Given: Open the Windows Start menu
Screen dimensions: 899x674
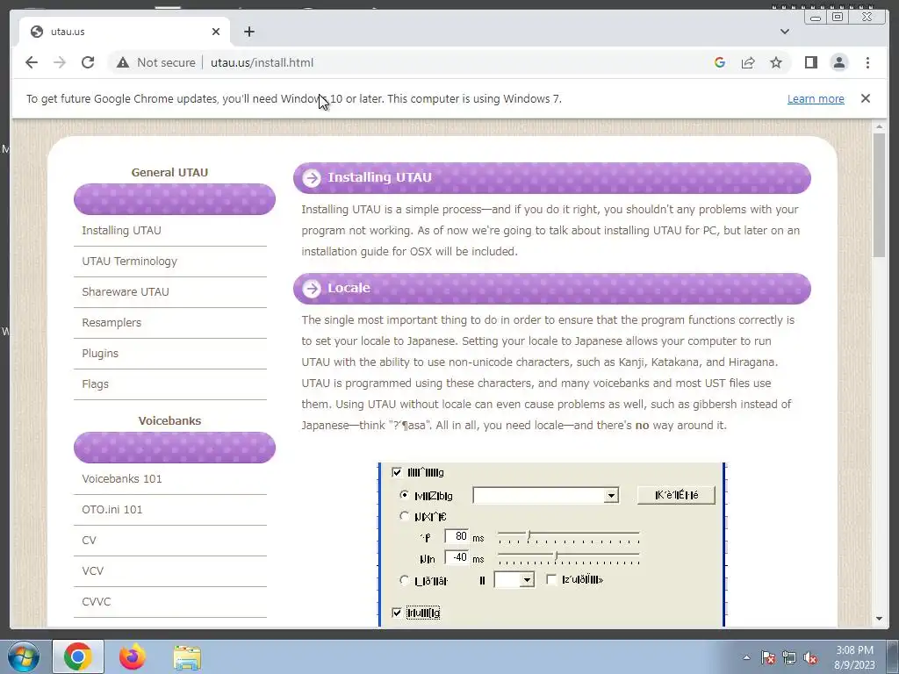Looking at the screenshot, I should (22, 656).
